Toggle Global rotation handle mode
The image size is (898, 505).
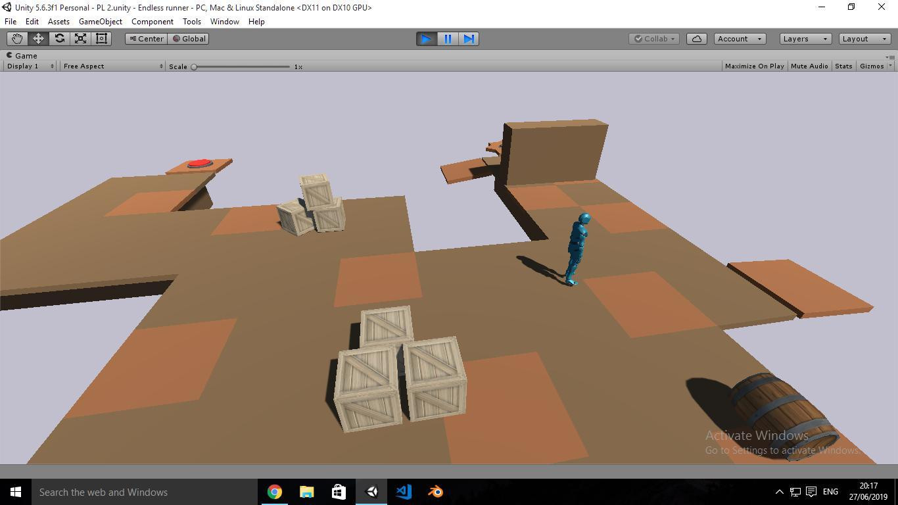pos(189,39)
